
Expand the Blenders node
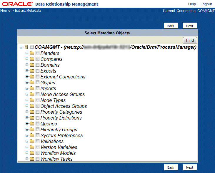27,53
